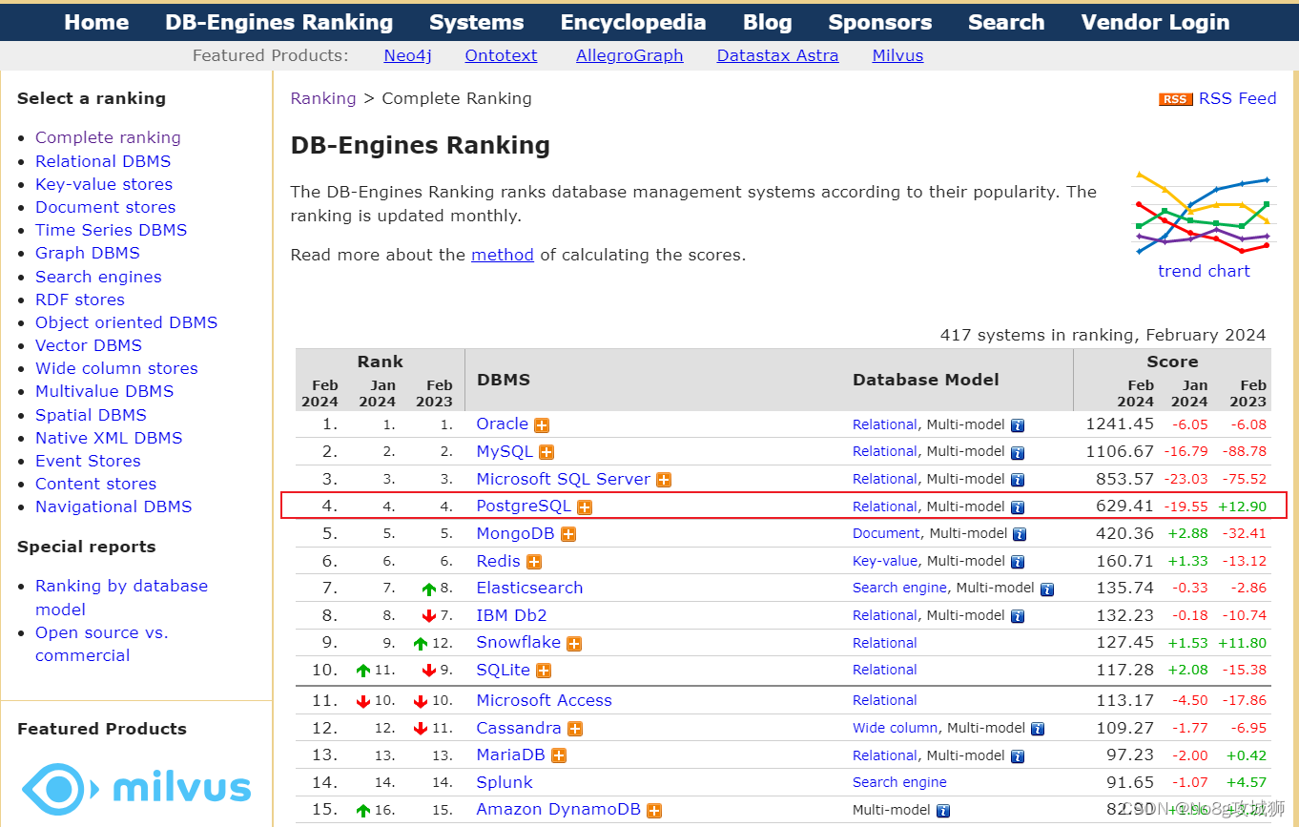Select Graph DBMS ranking
This screenshot has width=1299, height=827.
pyautogui.click(x=88, y=253)
